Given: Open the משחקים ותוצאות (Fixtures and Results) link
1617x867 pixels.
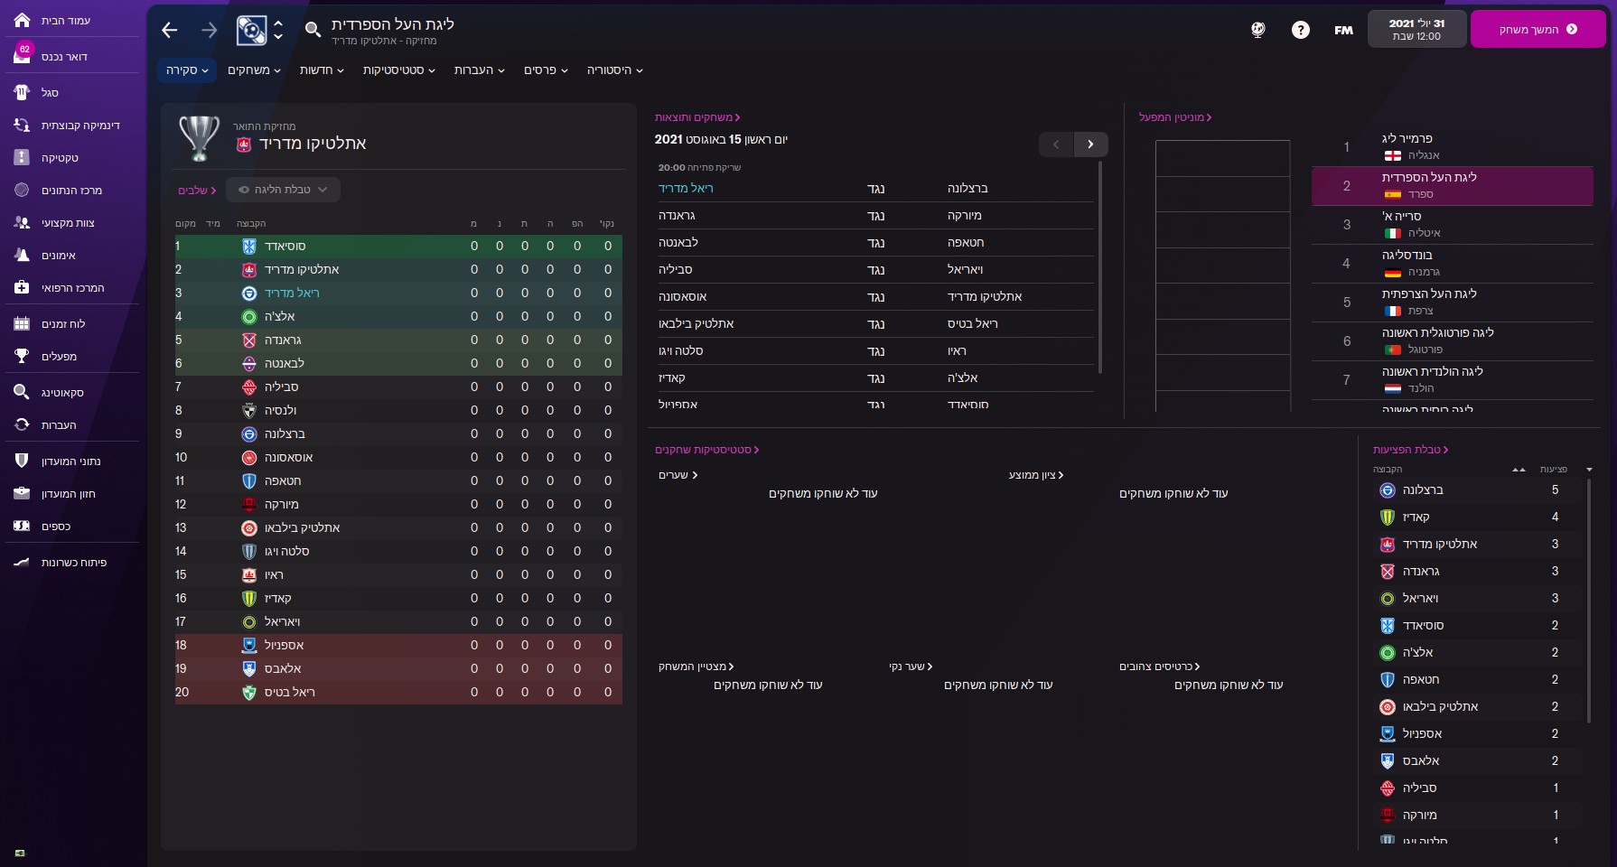Looking at the screenshot, I should coord(697,117).
